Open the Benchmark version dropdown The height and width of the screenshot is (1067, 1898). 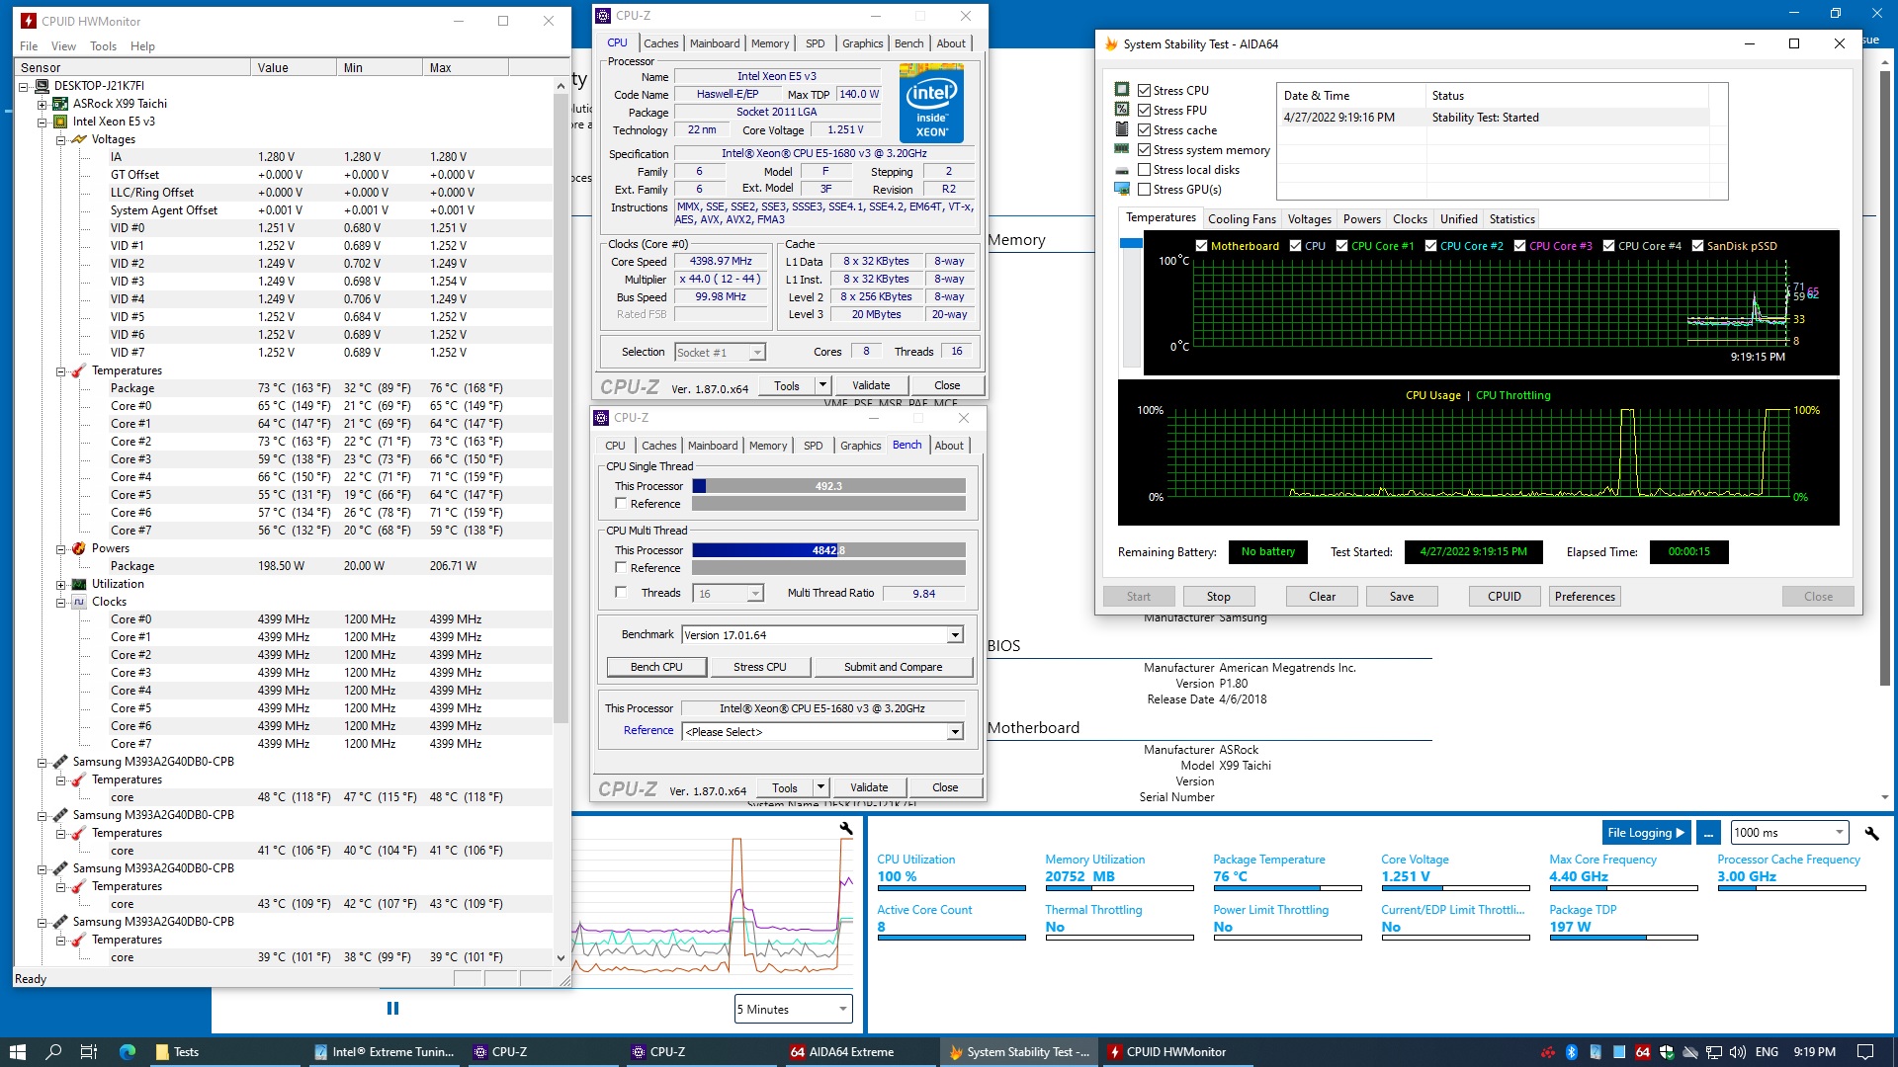955,635
